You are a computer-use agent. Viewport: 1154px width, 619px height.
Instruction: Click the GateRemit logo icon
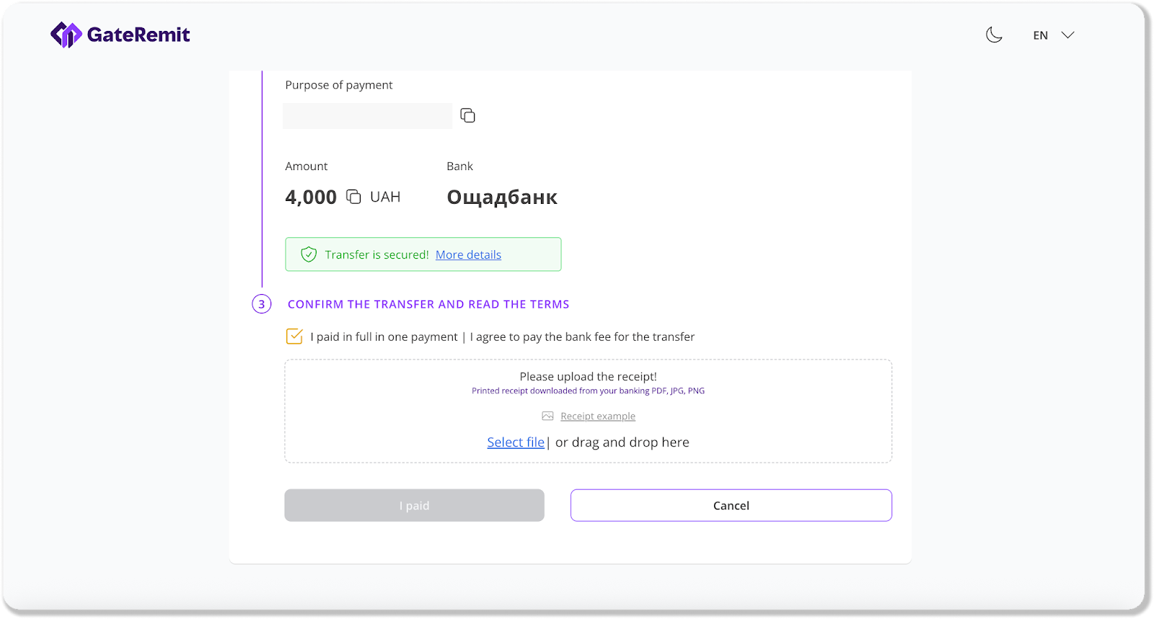(x=66, y=35)
